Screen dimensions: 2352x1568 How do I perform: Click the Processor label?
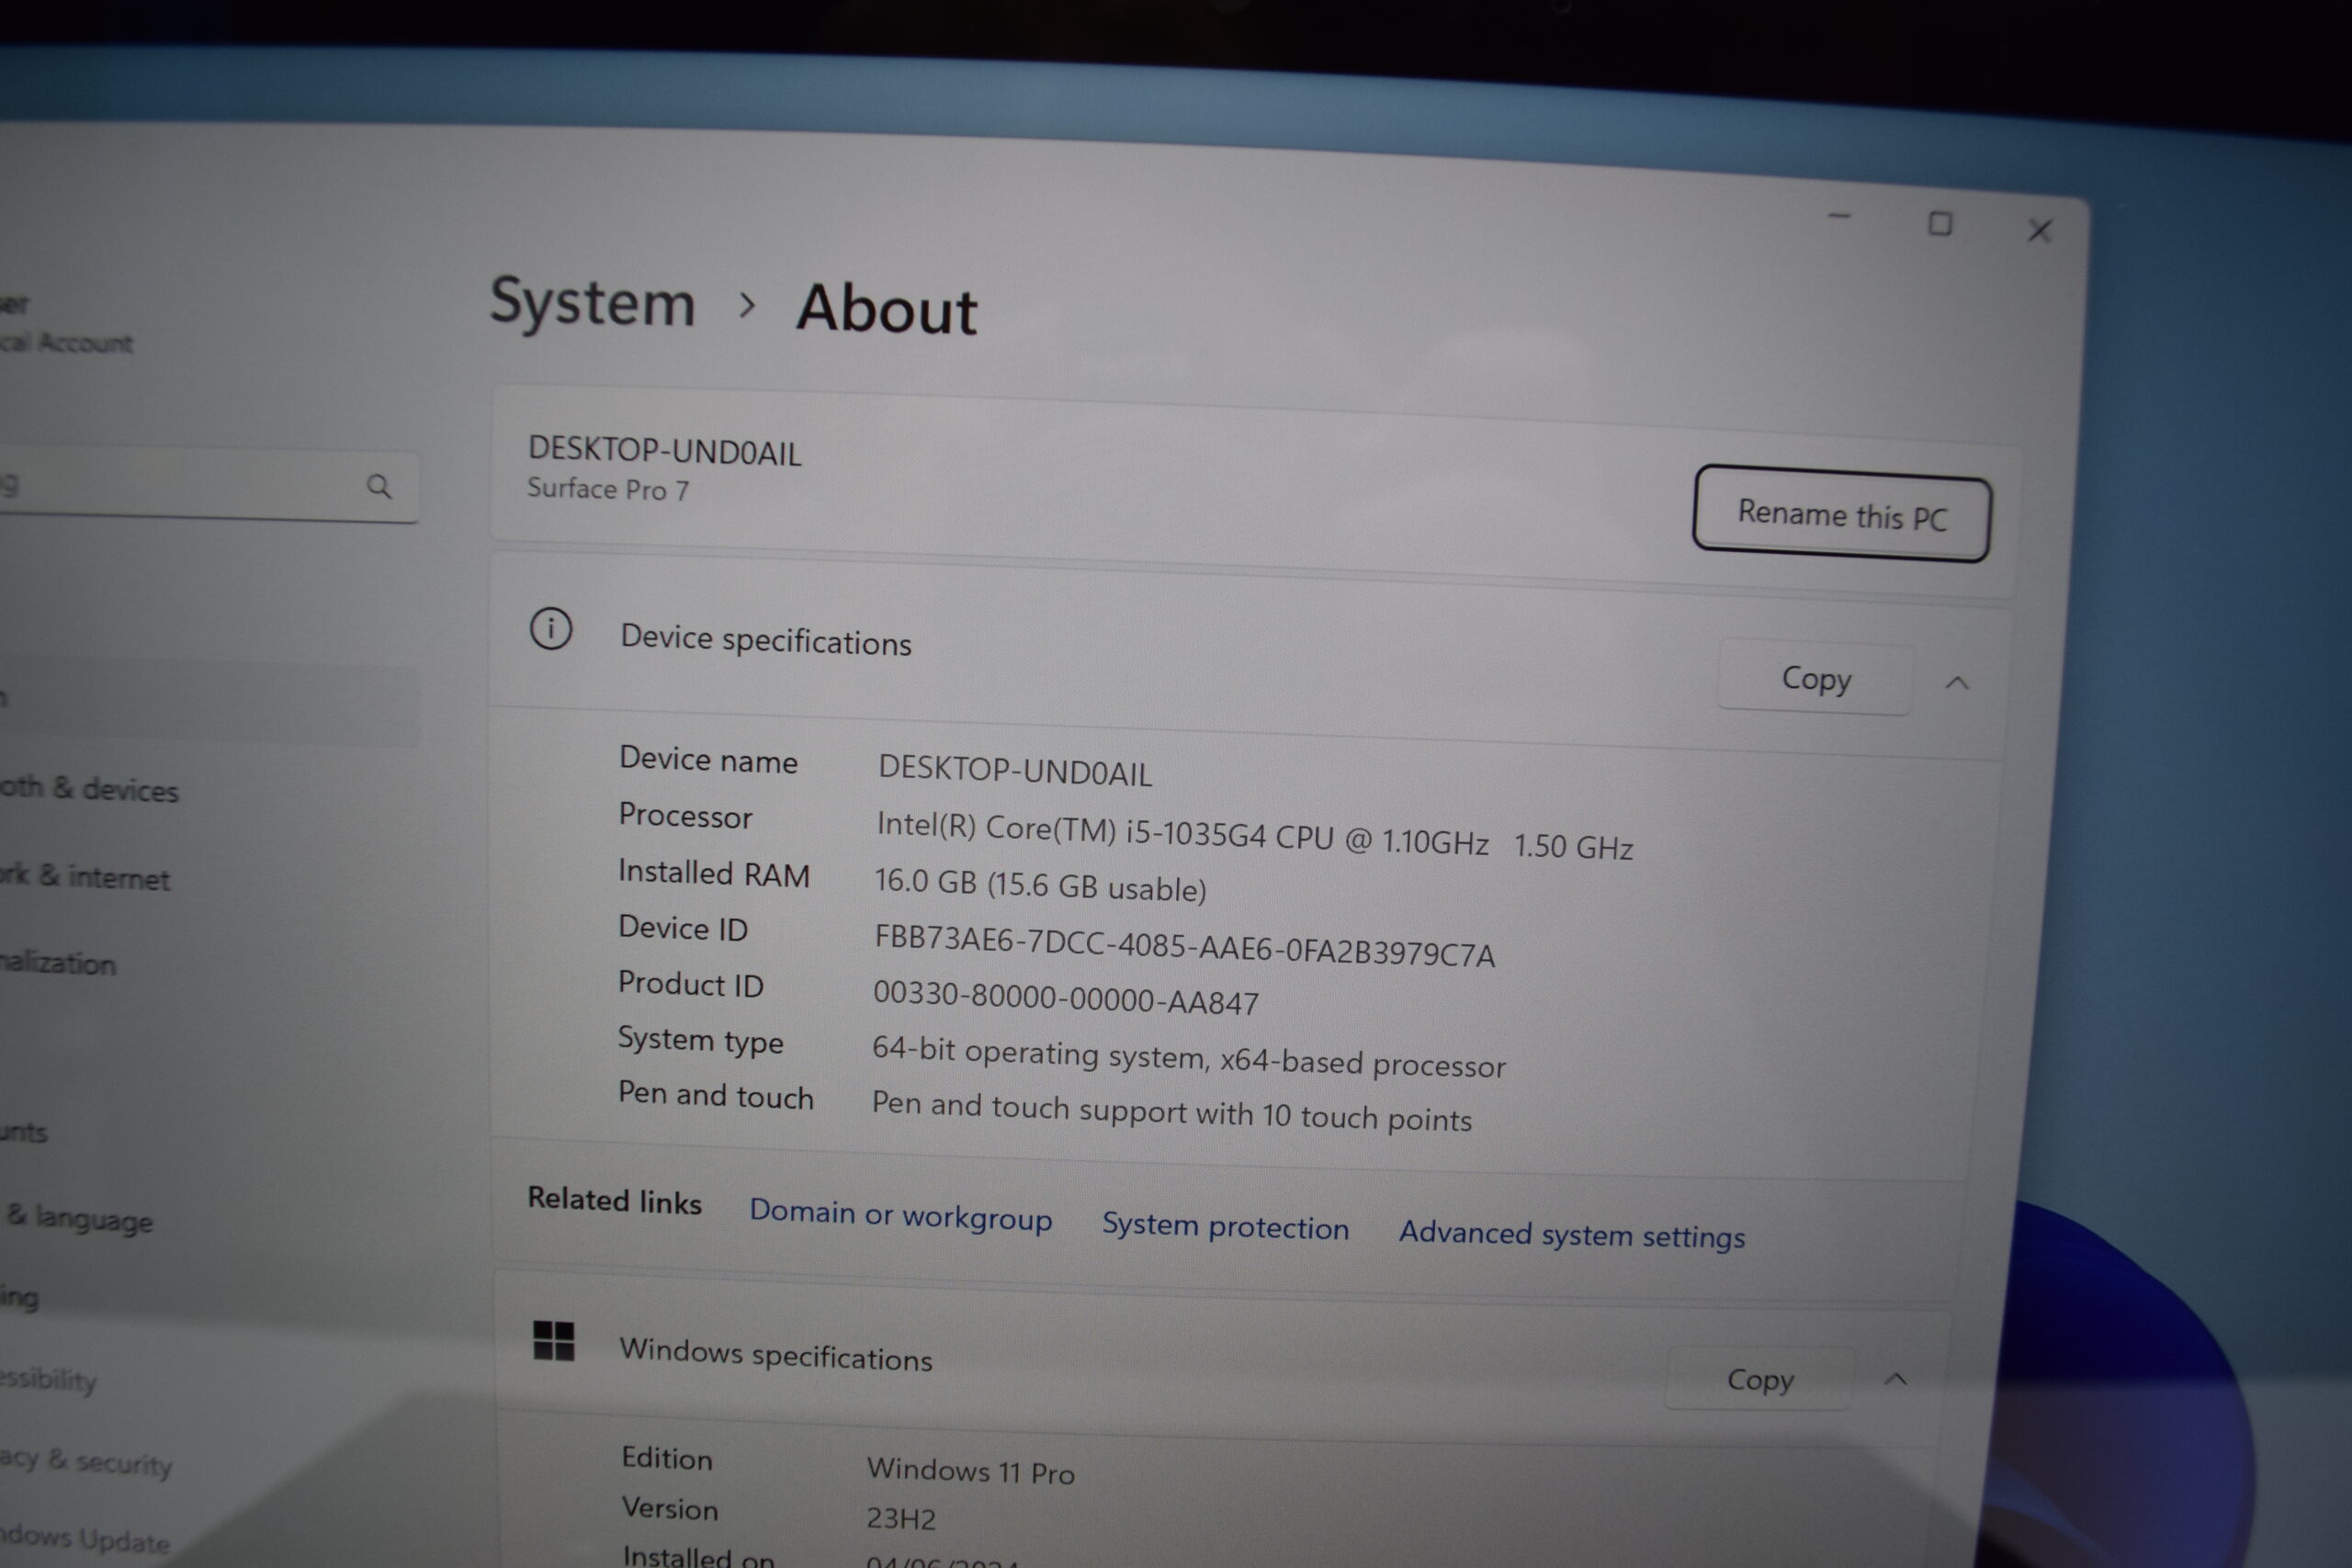click(x=685, y=816)
